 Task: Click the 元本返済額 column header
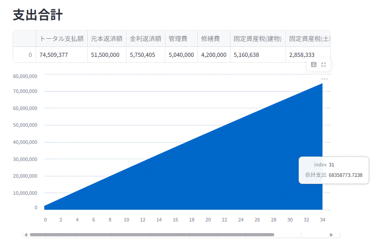click(x=107, y=39)
